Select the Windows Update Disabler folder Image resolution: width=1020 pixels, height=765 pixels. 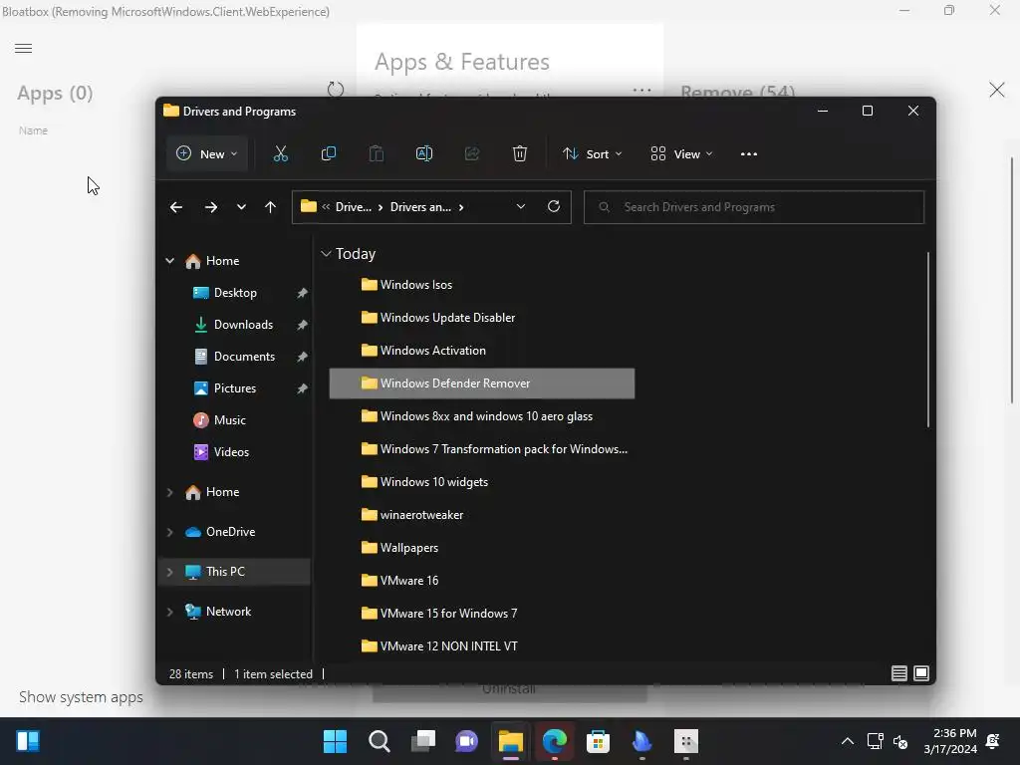pyautogui.click(x=481, y=318)
